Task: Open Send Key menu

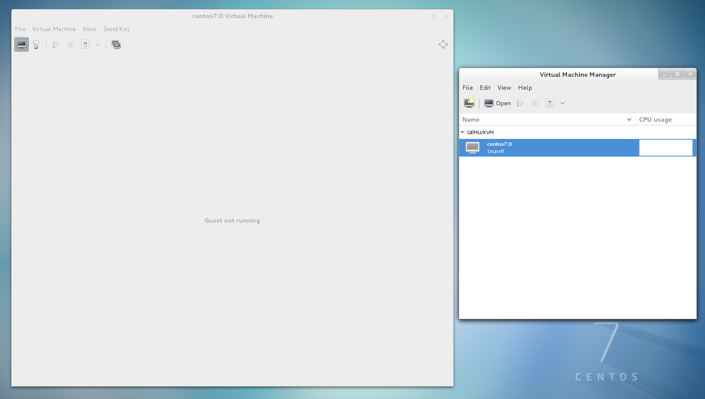Action: click(x=116, y=29)
